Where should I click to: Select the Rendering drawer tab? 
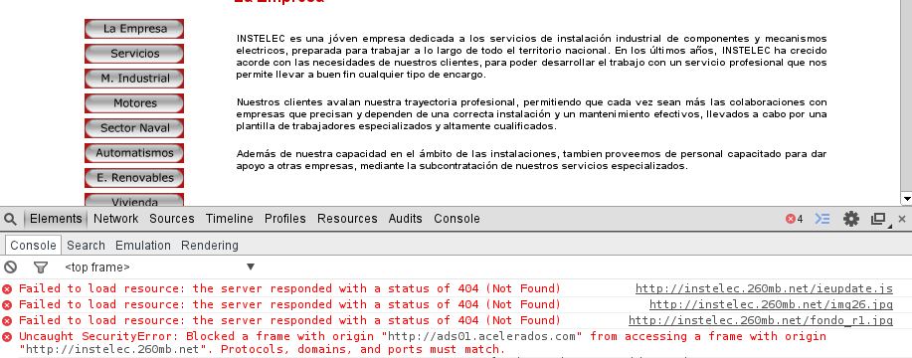[210, 246]
